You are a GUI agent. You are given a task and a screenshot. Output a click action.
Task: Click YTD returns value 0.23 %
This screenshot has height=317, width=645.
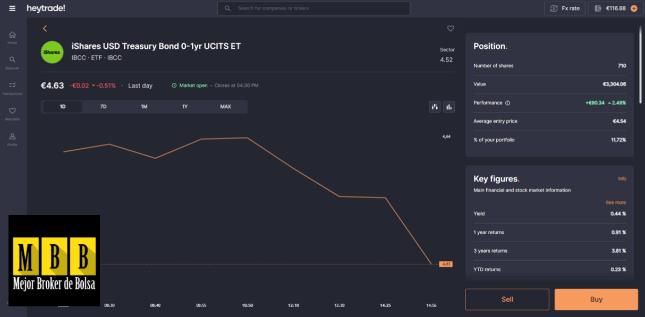tap(618, 270)
